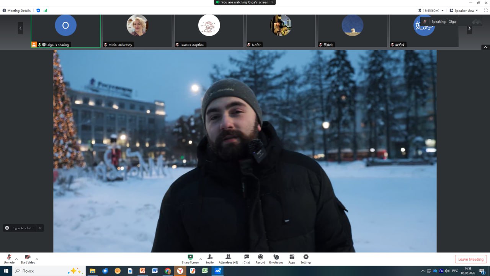Expand audio options arrow beside Unmute
The image size is (490, 276).
pyautogui.click(x=16, y=259)
